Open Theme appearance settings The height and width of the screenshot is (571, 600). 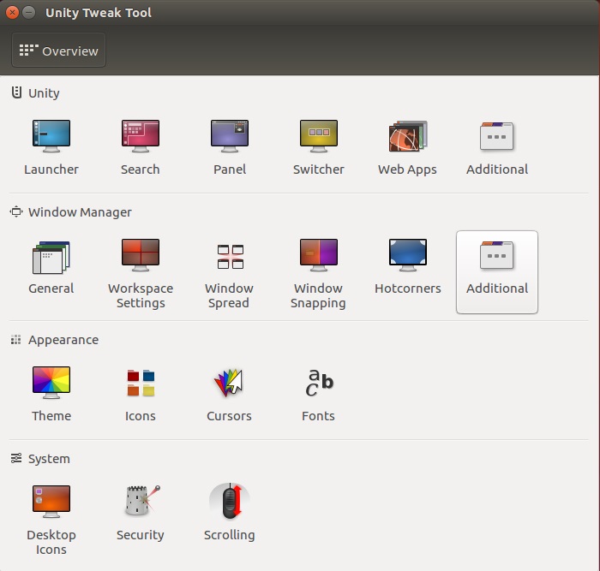click(51, 394)
